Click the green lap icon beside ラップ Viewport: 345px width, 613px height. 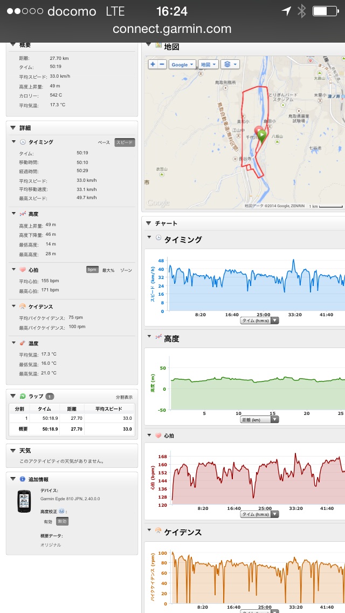click(23, 397)
